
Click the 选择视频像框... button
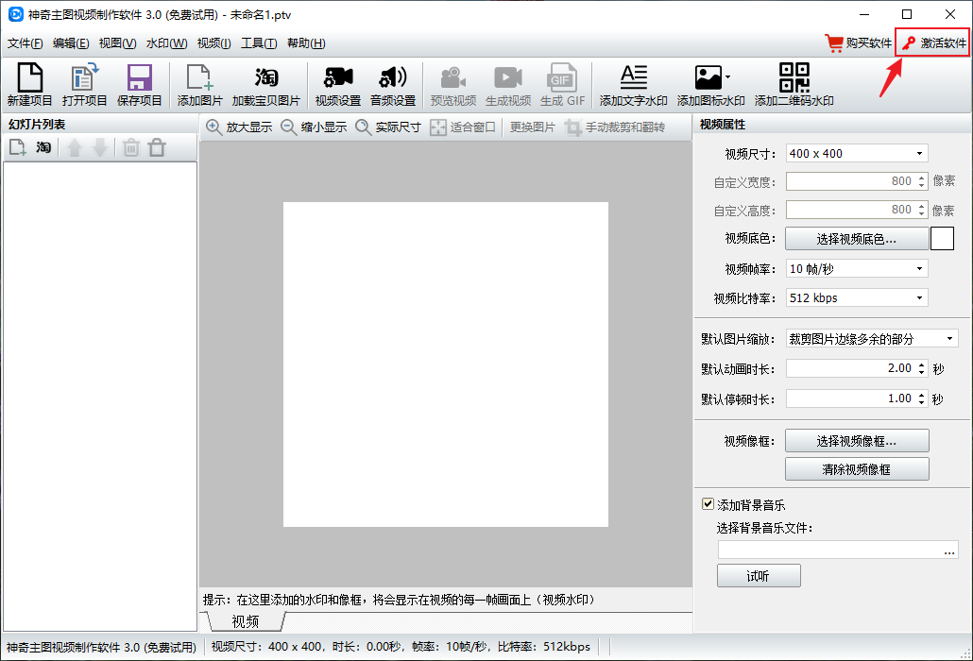(x=857, y=441)
